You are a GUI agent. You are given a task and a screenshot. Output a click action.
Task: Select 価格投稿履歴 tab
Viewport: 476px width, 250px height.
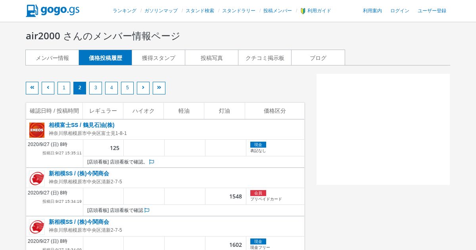106,58
